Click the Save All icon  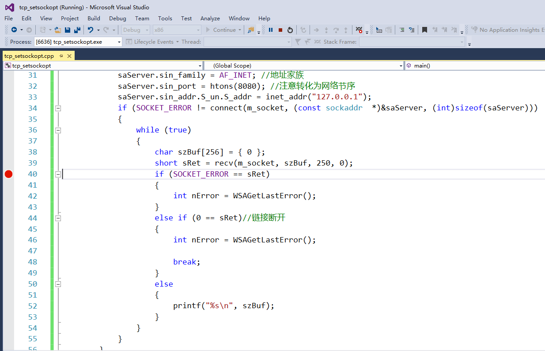click(77, 30)
